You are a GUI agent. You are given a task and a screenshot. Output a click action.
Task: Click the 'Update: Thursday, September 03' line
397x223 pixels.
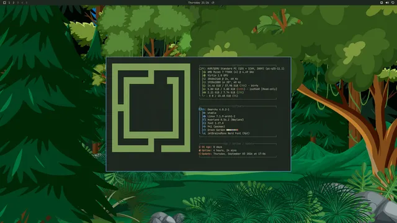click(x=232, y=154)
